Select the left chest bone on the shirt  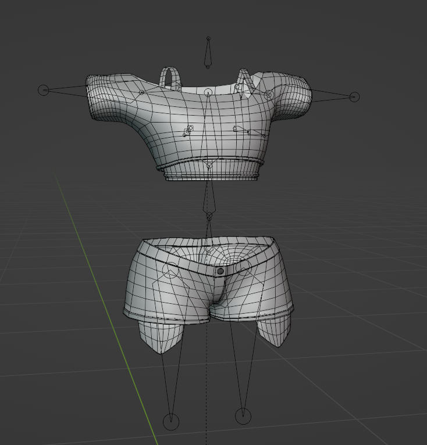click(x=188, y=131)
